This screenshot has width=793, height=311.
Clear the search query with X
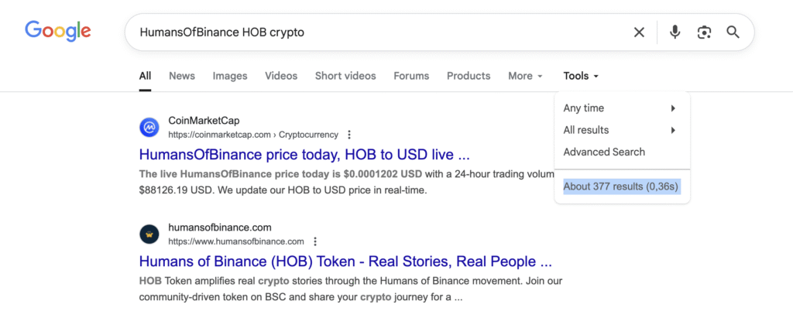(639, 32)
